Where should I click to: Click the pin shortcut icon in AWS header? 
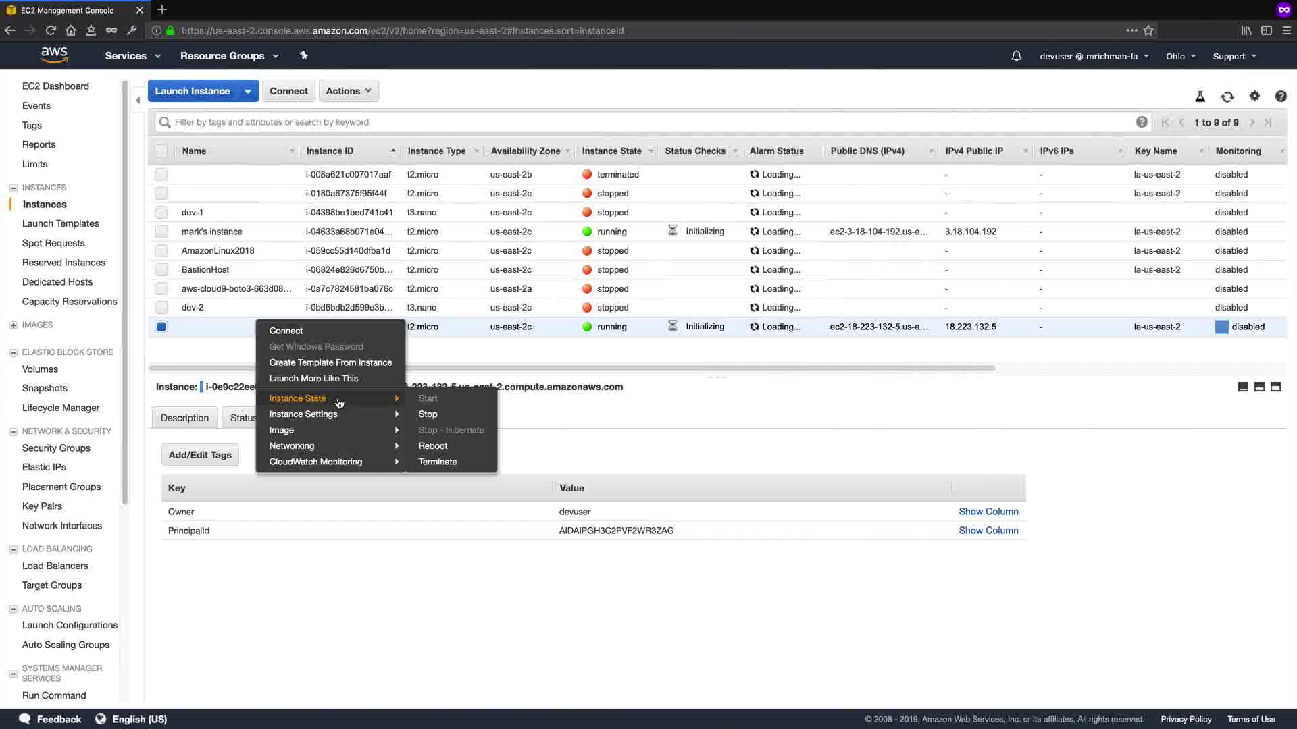[304, 55]
